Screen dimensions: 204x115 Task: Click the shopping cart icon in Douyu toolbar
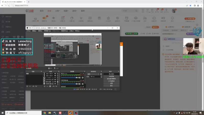coord(81,18)
